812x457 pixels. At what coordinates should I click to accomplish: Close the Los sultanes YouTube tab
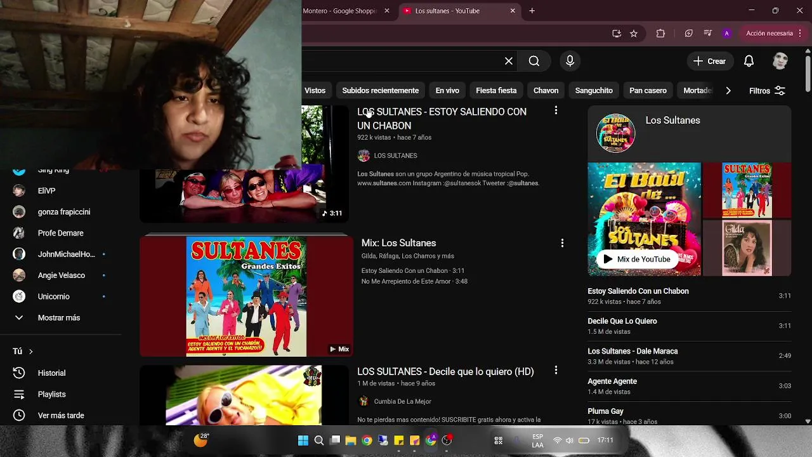coord(513,11)
